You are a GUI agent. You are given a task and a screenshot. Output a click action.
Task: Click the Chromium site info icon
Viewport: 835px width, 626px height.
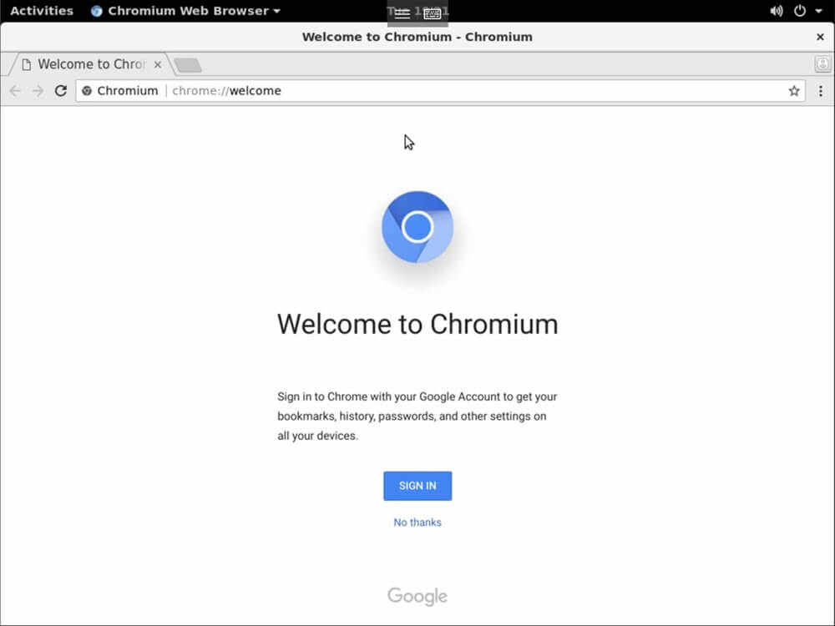(87, 91)
